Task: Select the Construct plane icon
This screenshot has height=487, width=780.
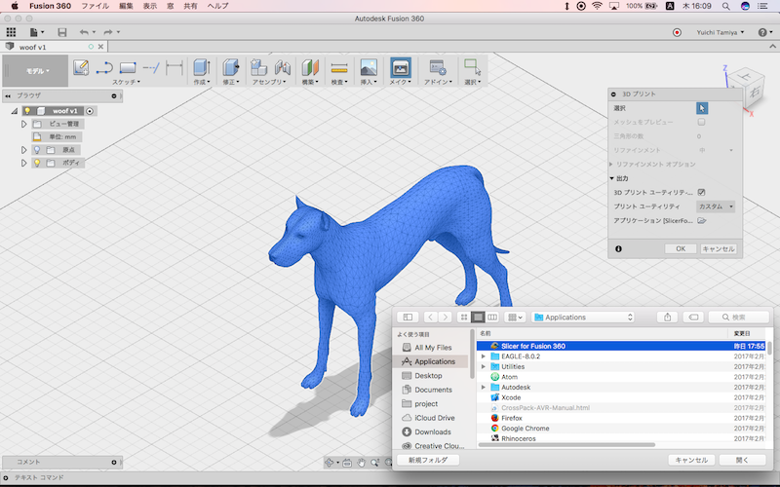Action: click(310, 67)
